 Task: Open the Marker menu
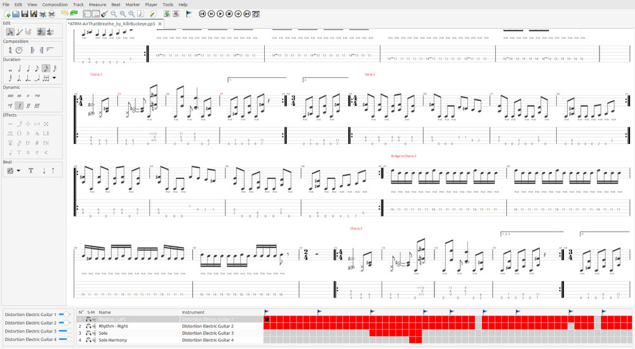coord(133,4)
